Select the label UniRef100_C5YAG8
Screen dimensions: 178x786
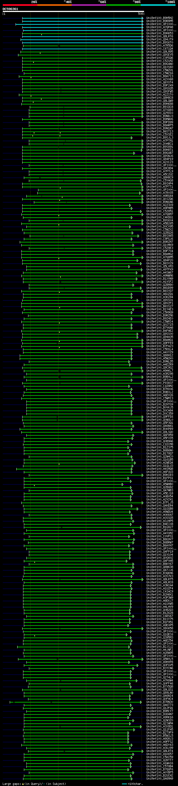click(x=160, y=181)
